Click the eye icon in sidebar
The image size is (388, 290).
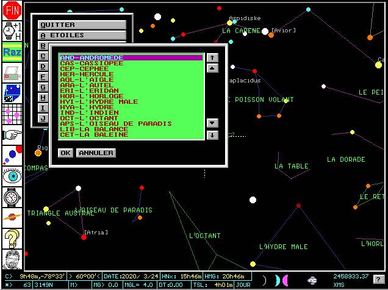click(x=12, y=176)
